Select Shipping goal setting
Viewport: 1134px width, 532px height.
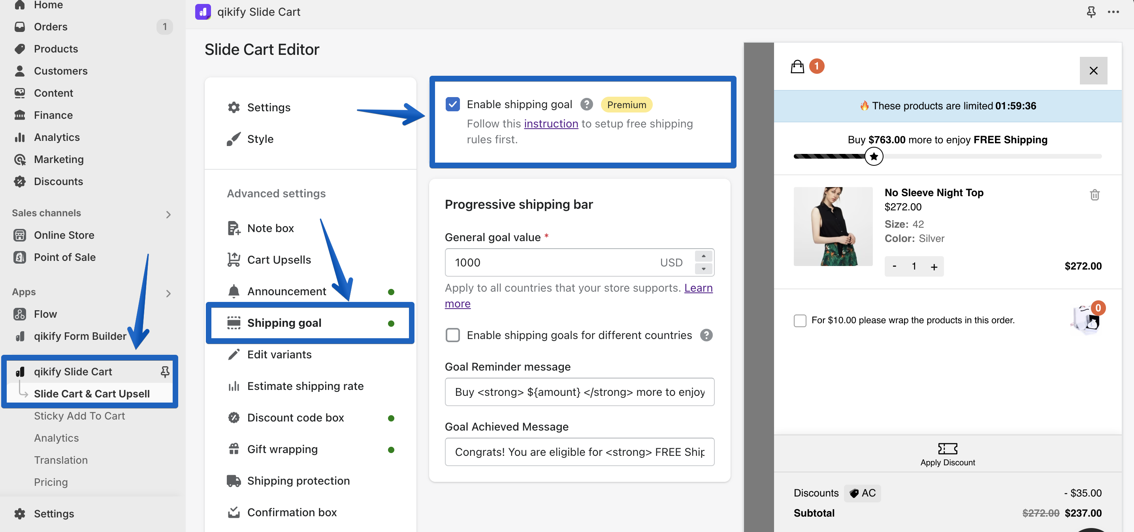[310, 323]
